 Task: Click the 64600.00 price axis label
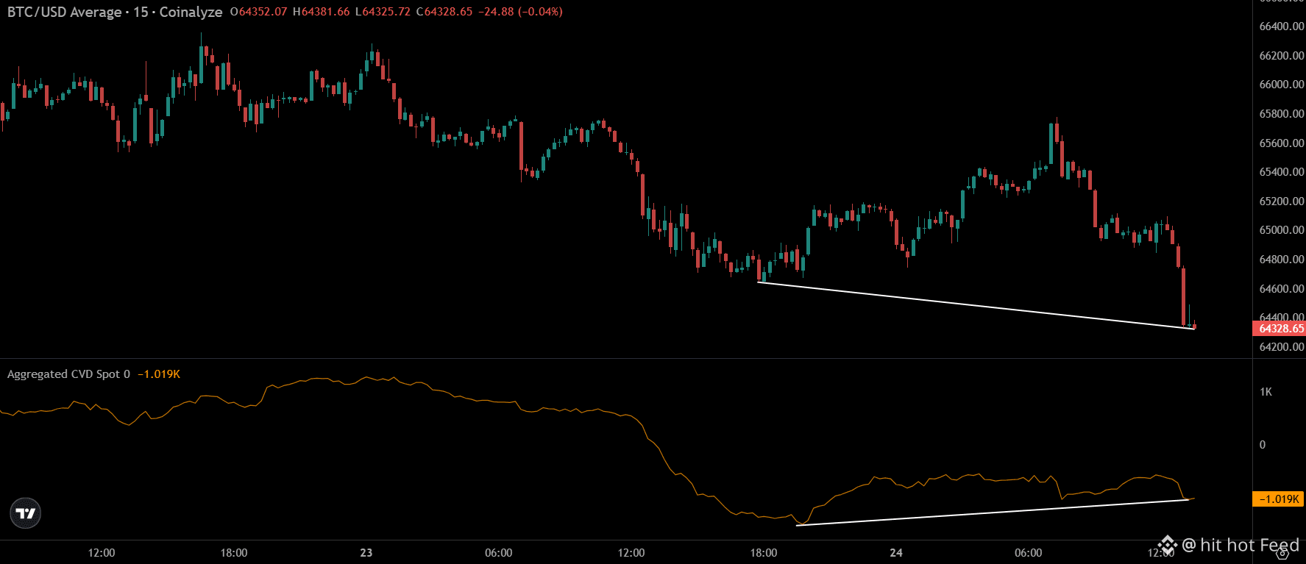coord(1282,289)
